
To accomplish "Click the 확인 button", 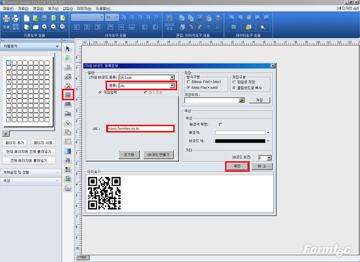I will pyautogui.click(x=237, y=166).
